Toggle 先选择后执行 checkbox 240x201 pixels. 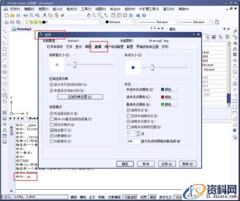click(x=52, y=114)
